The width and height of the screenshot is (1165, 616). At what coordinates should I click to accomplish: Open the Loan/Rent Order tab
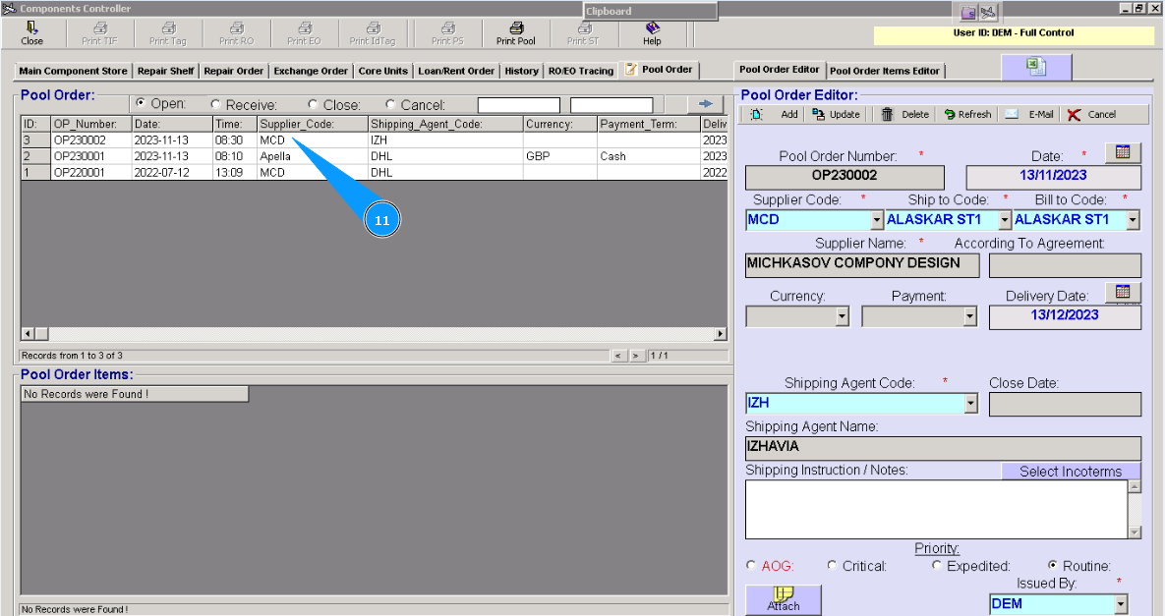click(x=456, y=71)
